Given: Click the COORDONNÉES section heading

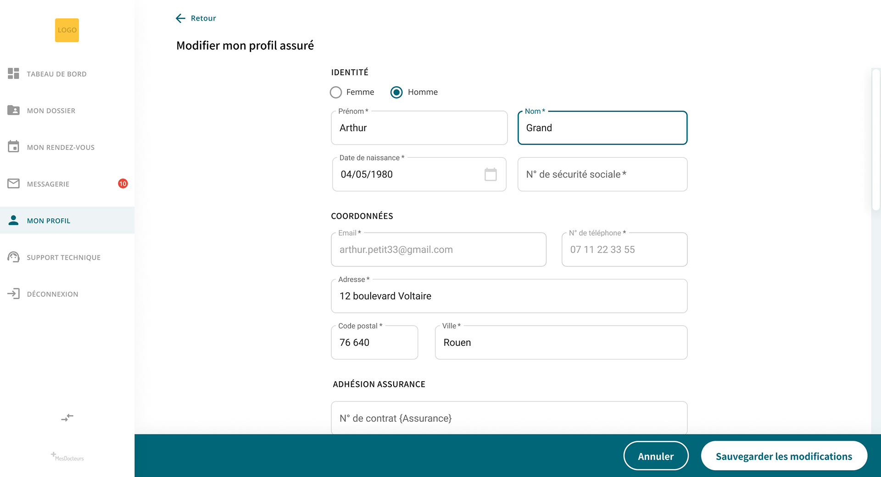Looking at the screenshot, I should click(x=362, y=216).
